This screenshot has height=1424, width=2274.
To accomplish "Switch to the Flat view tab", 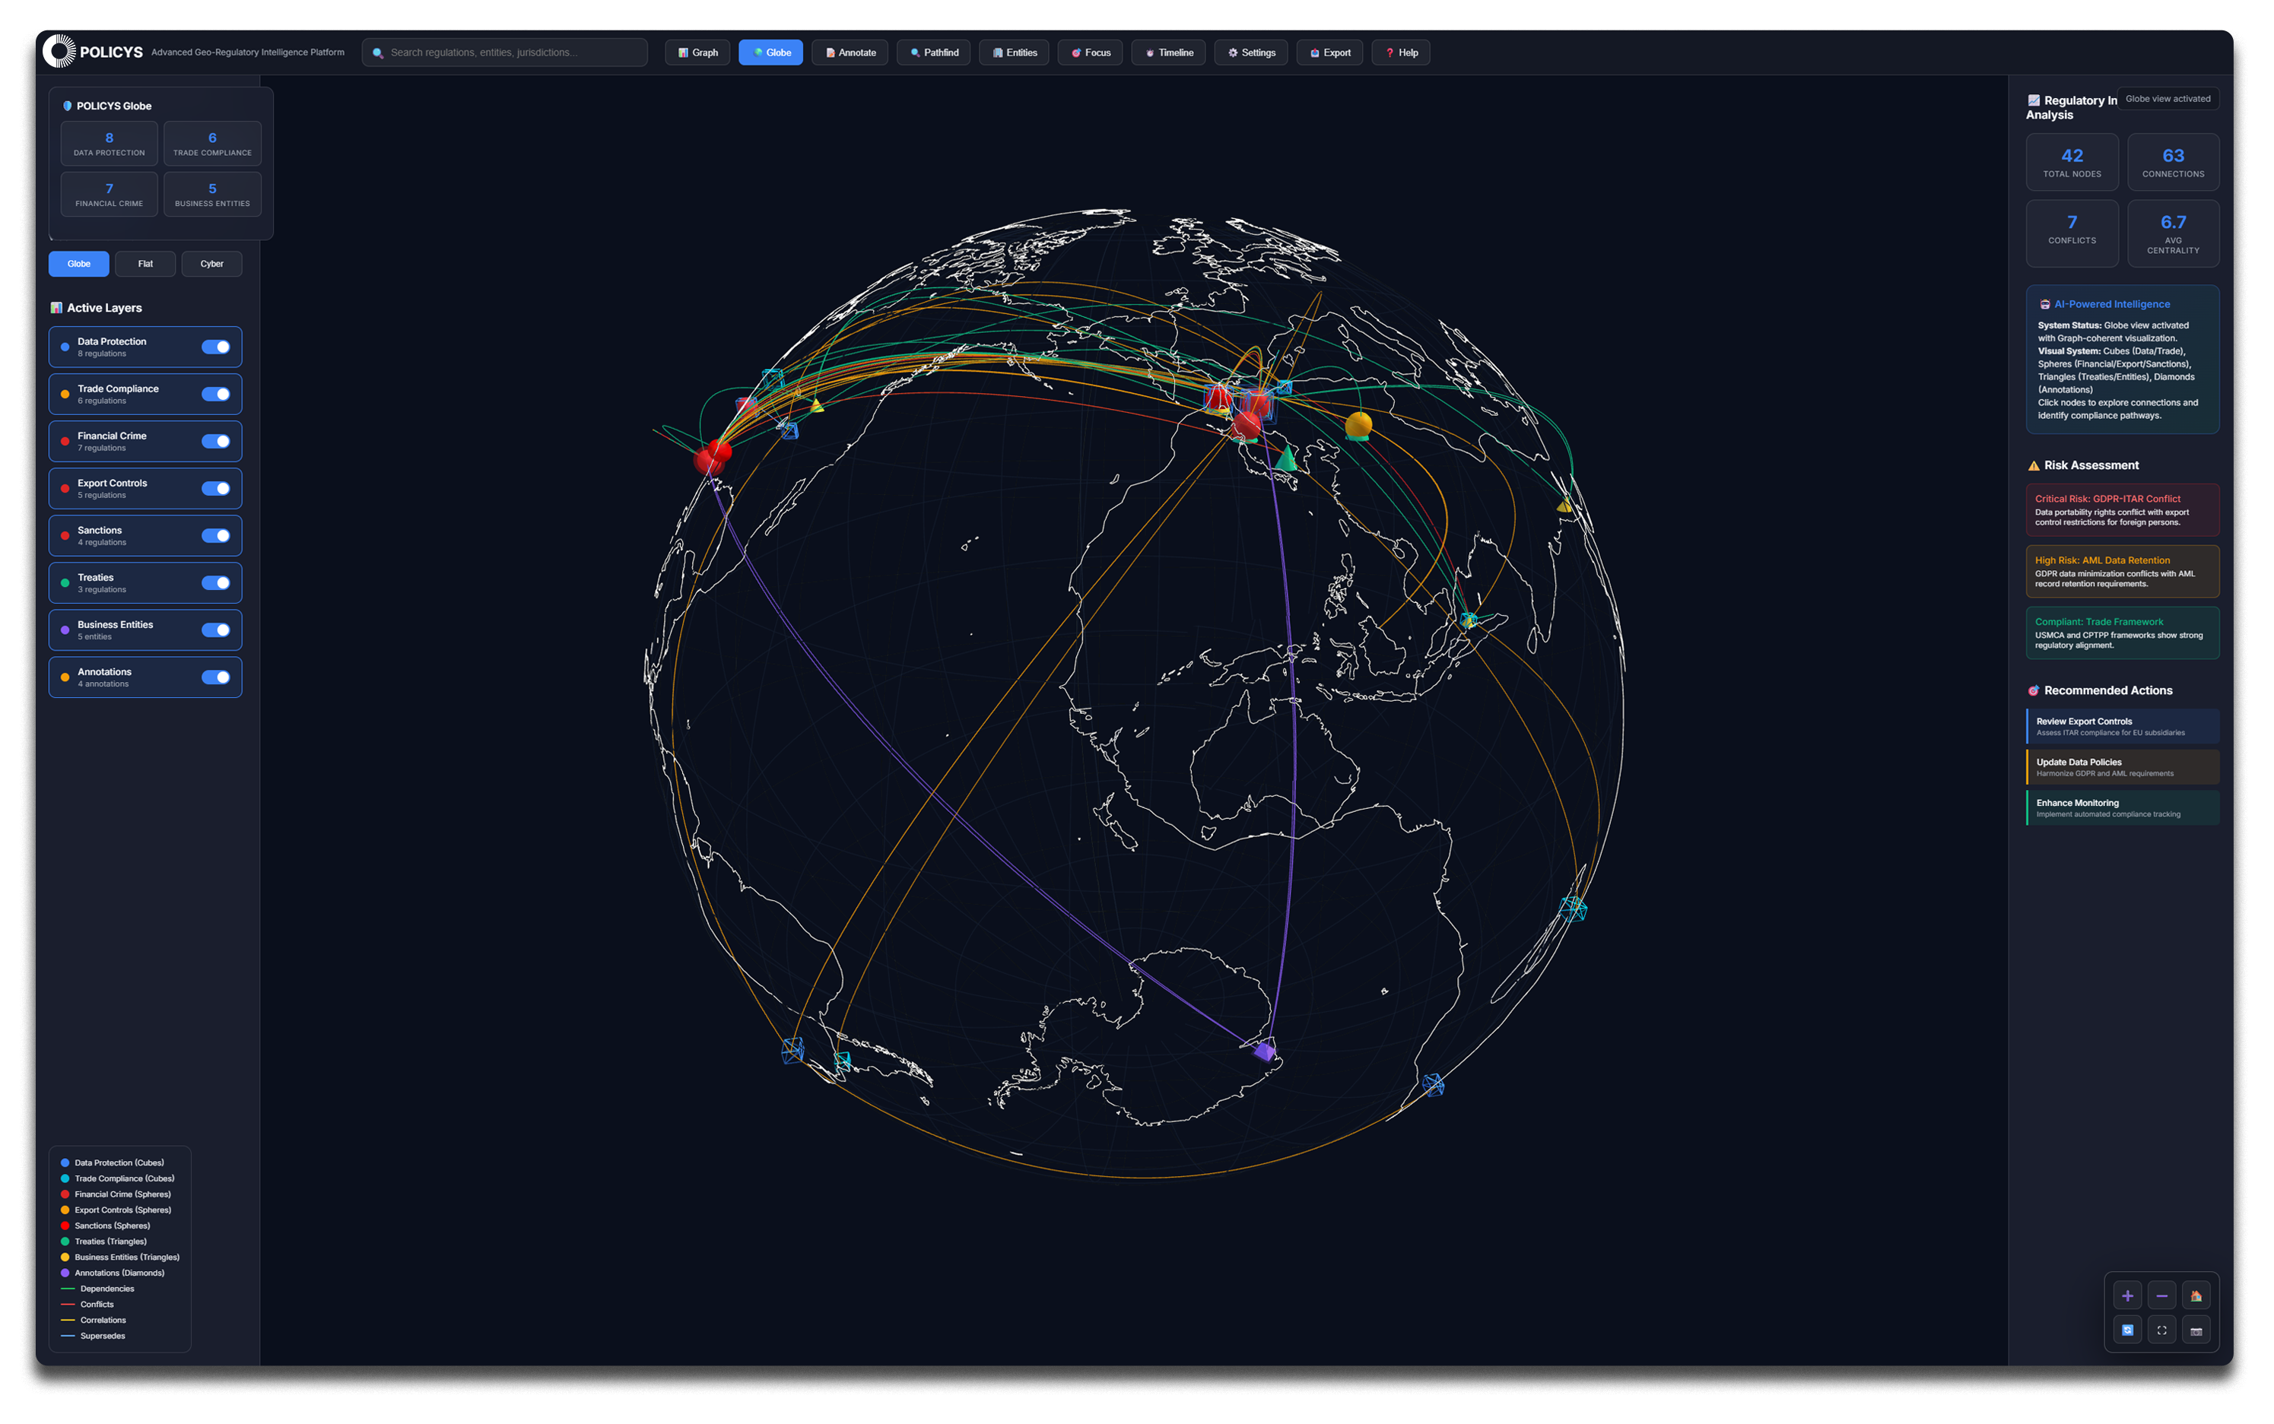I will [x=145, y=264].
